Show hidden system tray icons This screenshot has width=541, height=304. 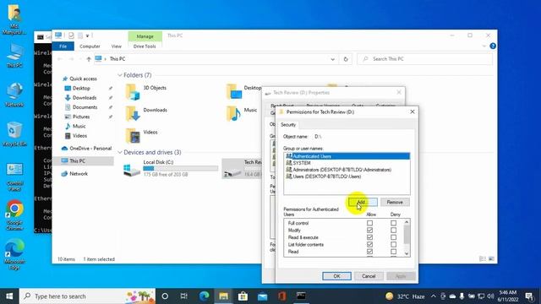pyautogui.click(x=434, y=296)
